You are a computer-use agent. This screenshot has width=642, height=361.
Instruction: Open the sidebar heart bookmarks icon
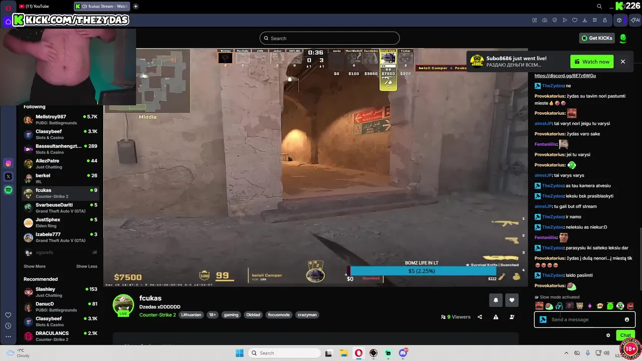tap(8, 315)
